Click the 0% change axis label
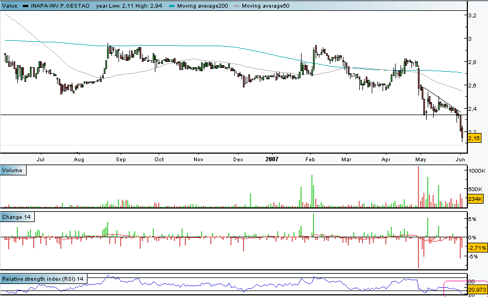488x297 pixels. coord(472,238)
